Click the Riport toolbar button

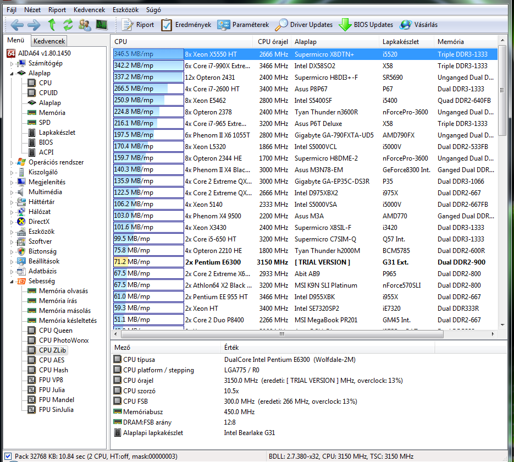(137, 25)
